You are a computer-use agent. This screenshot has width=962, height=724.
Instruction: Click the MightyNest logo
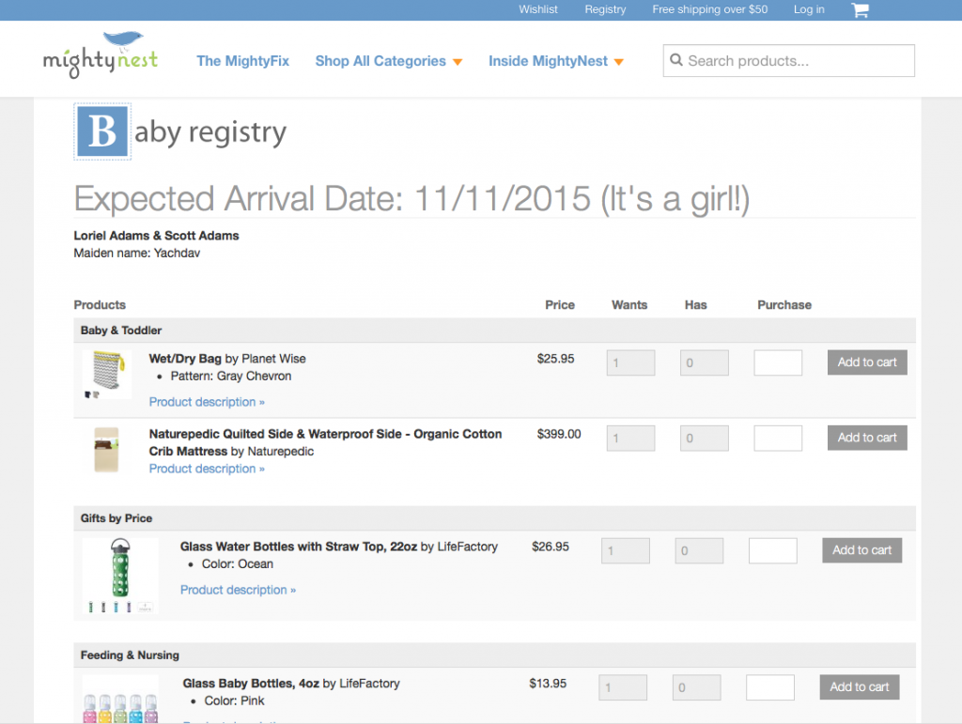click(x=100, y=54)
